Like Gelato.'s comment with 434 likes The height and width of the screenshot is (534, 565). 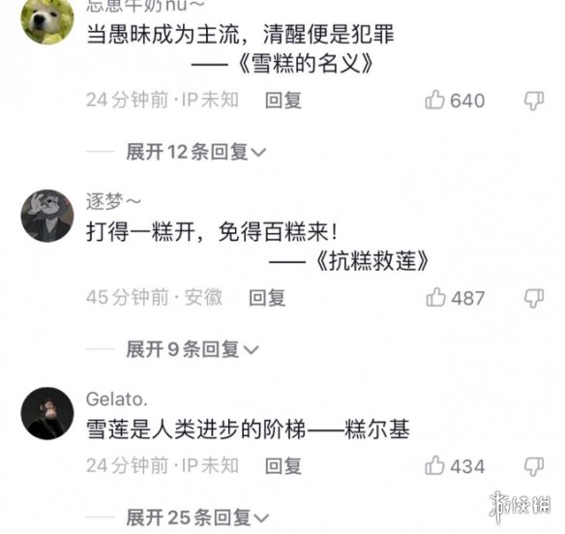(x=434, y=465)
